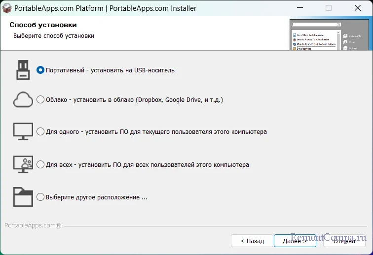Click the USB flash drive icon
The width and height of the screenshot is (373, 255).
pyautogui.click(x=23, y=70)
